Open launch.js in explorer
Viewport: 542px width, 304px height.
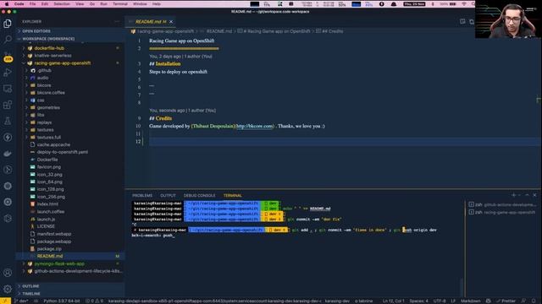[x=46, y=219]
